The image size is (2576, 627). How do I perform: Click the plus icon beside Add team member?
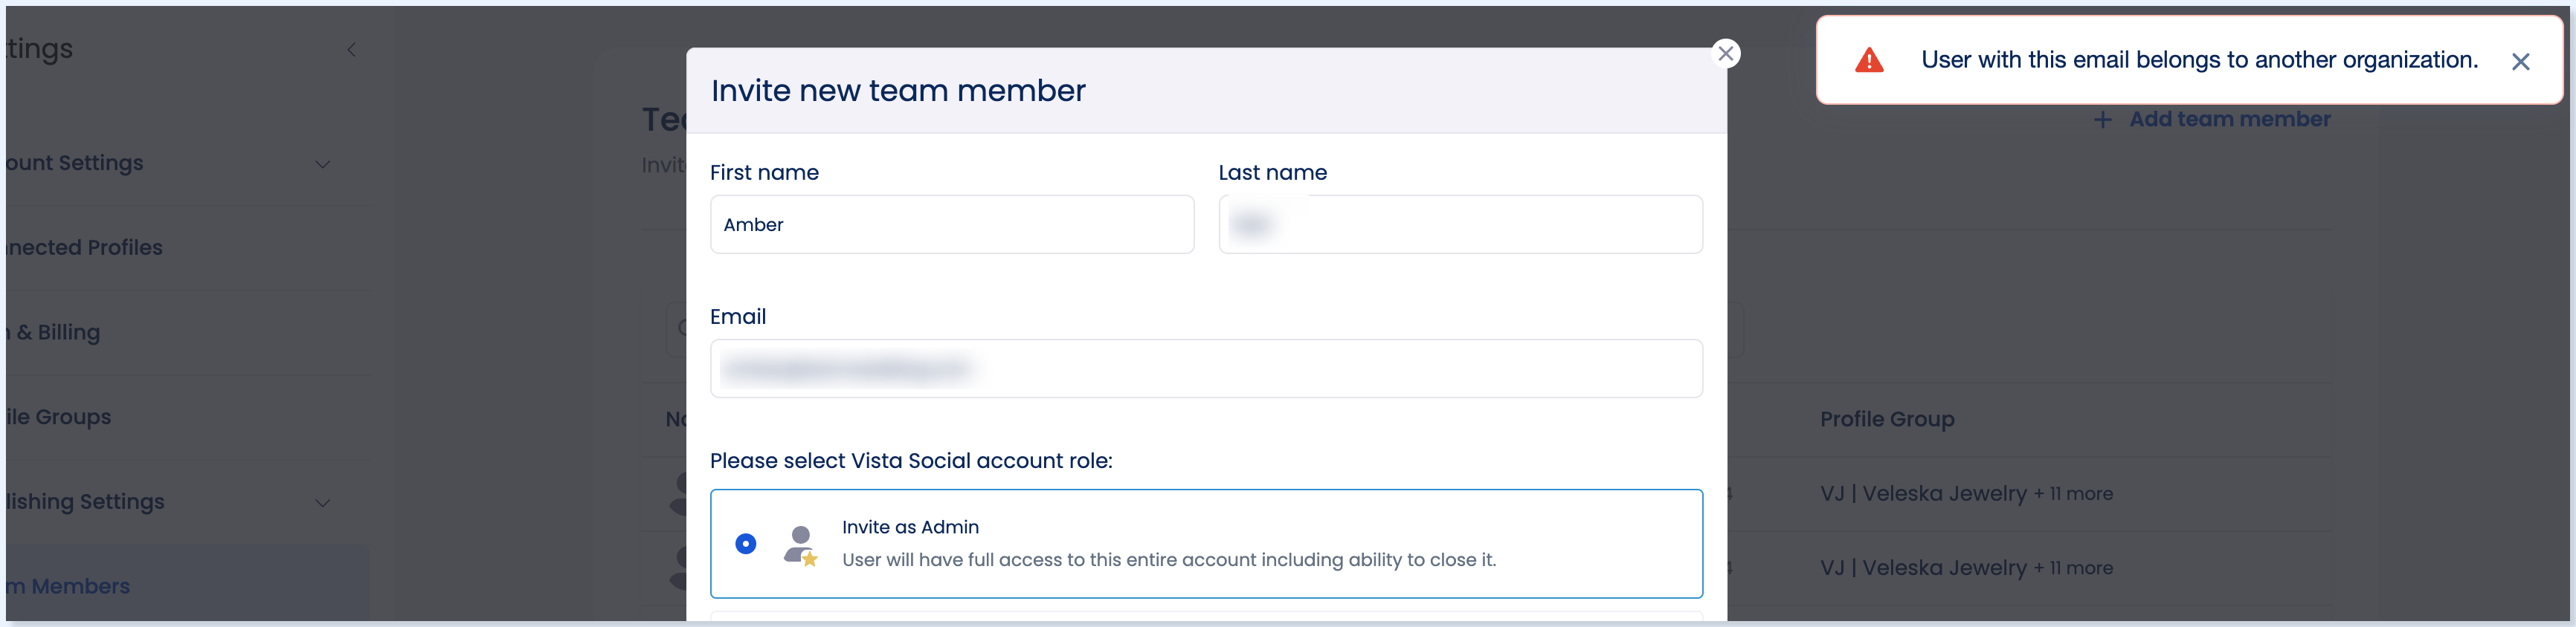2102,120
